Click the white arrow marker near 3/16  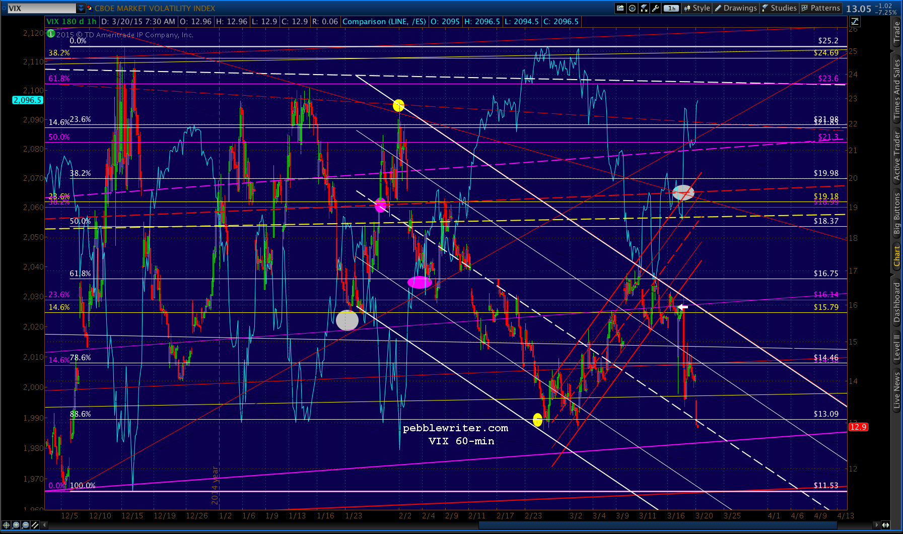682,307
